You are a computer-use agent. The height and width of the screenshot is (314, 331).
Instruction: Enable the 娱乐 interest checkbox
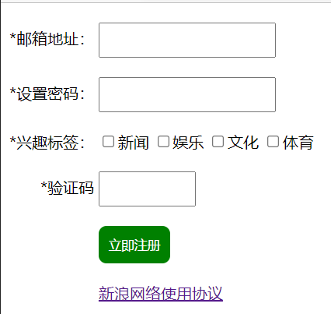point(163,142)
